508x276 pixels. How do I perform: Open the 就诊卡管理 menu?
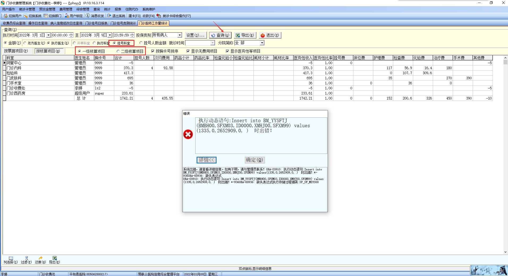pos(27,9)
